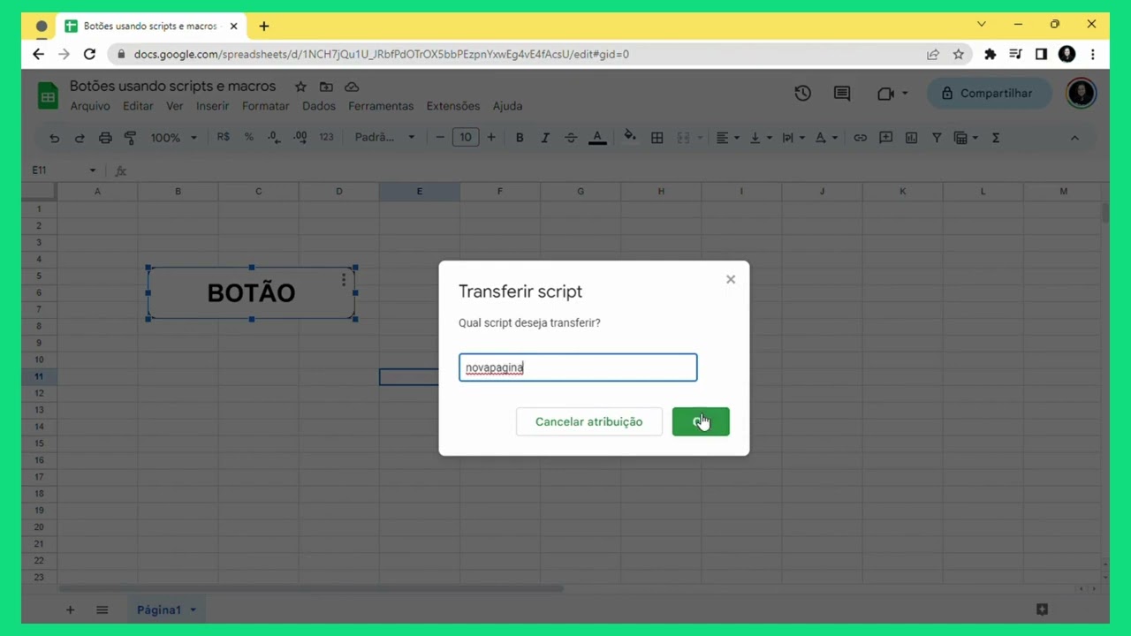Click the Compartilhar button
Screen dimensions: 1131x636
coord(990,93)
